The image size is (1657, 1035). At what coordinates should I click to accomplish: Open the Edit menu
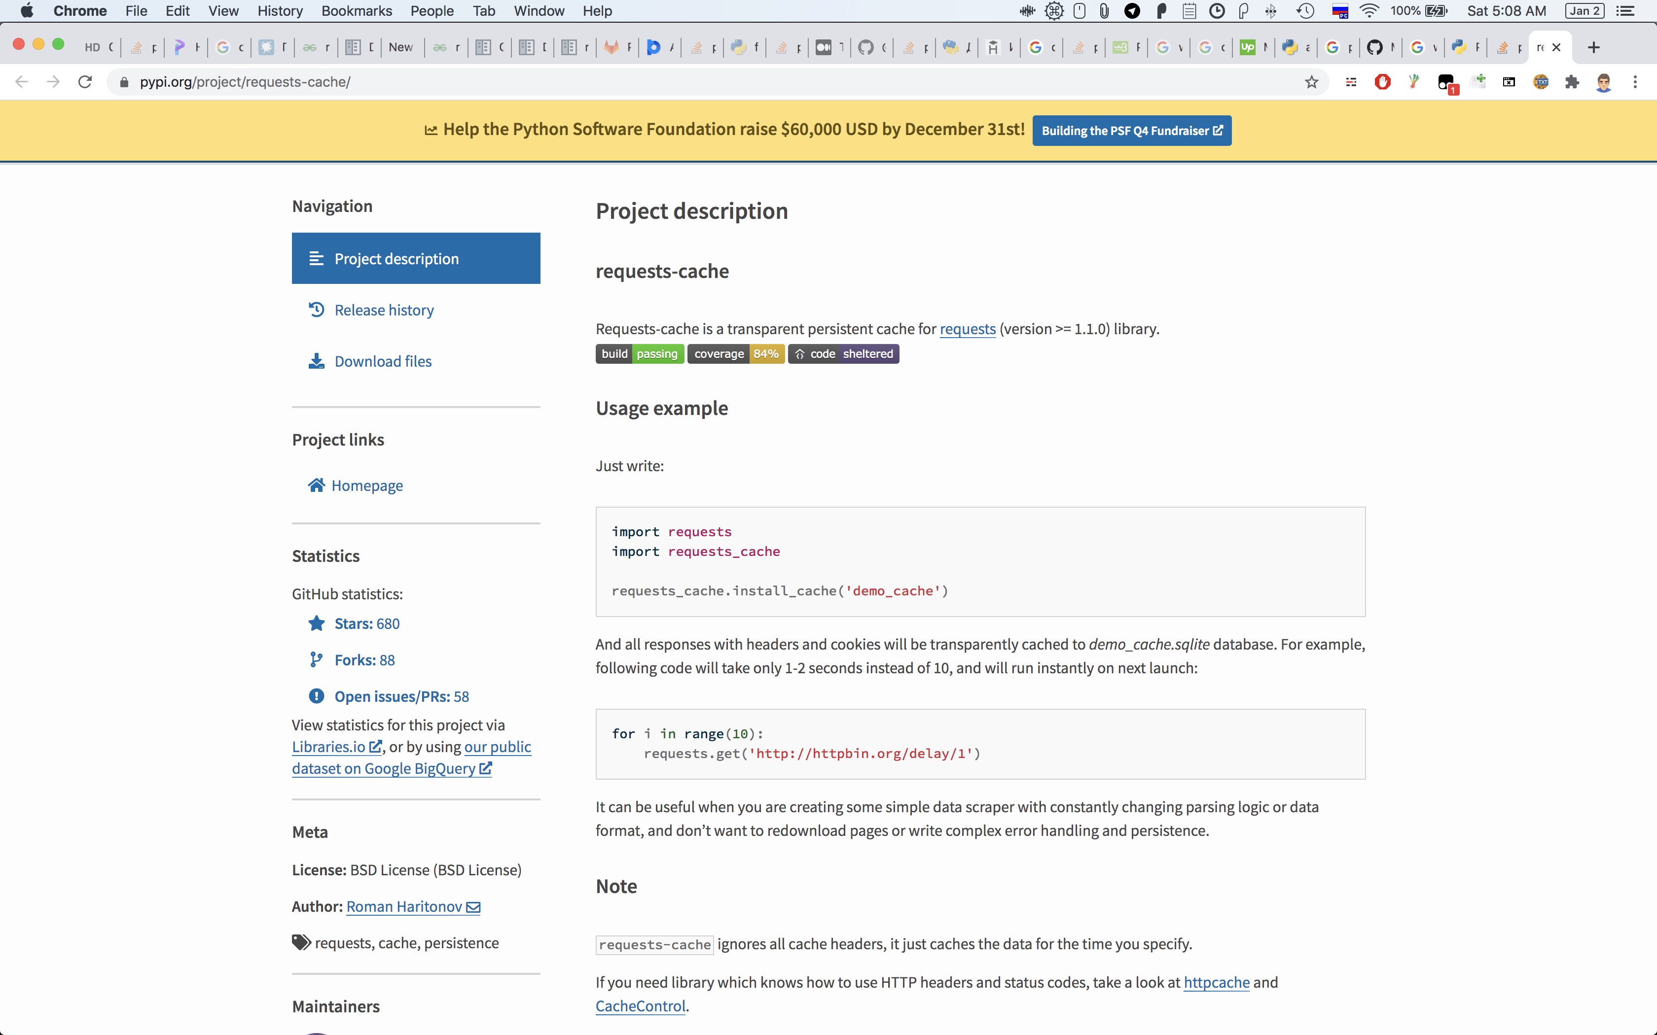pyautogui.click(x=178, y=11)
